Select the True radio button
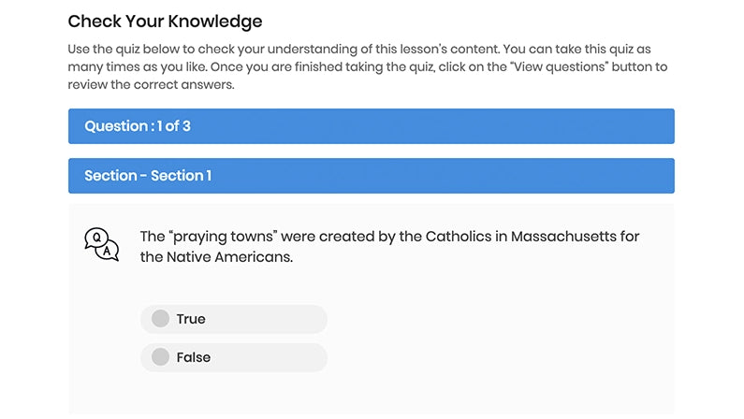This screenshot has height=419, width=744. coord(160,319)
